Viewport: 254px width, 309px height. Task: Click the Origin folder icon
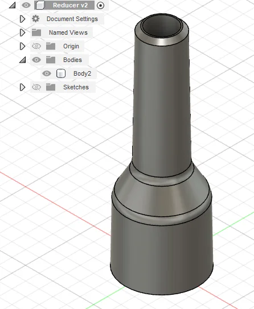tap(51, 46)
